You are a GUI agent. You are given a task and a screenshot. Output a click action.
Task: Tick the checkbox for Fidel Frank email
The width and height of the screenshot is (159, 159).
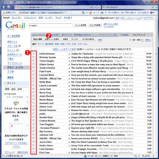(33, 71)
